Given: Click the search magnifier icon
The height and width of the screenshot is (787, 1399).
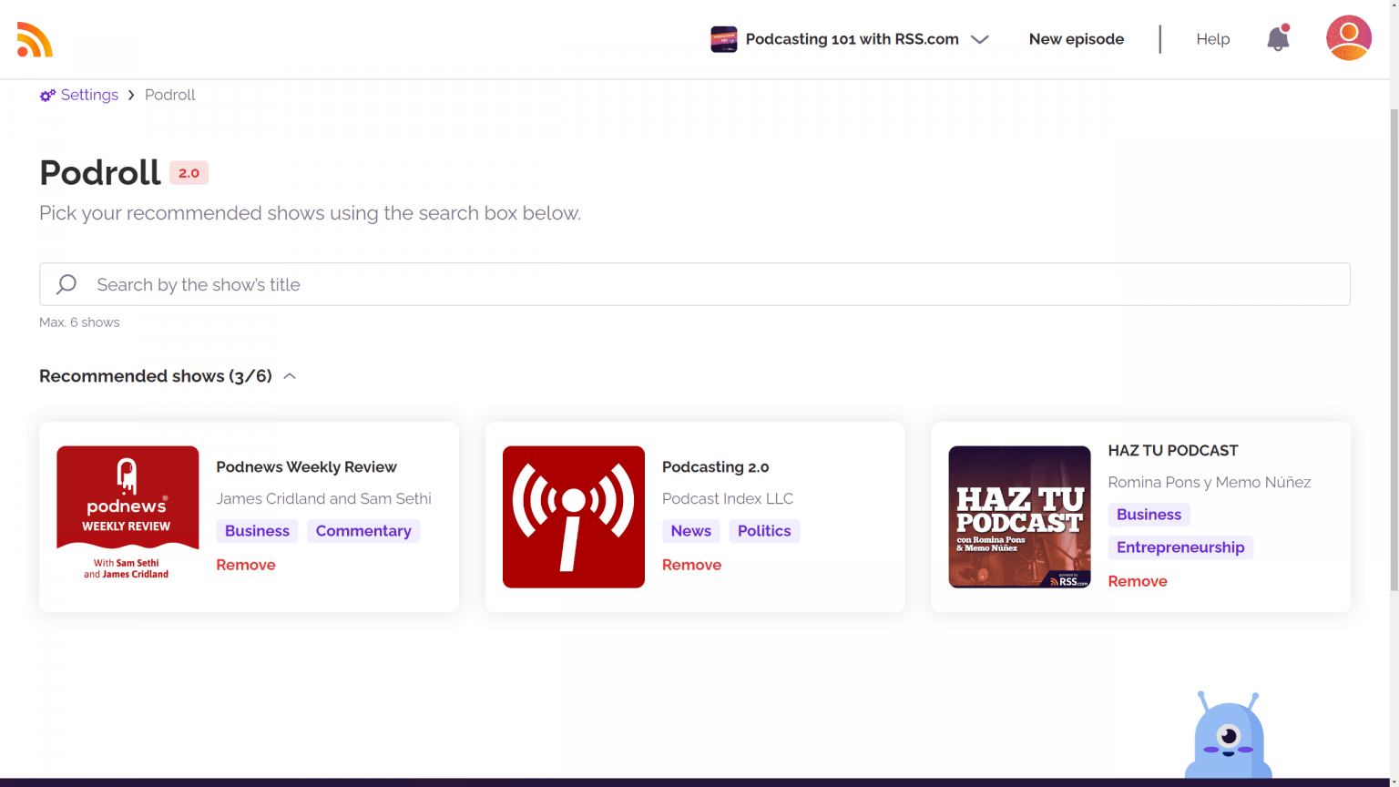Looking at the screenshot, I should pos(66,284).
